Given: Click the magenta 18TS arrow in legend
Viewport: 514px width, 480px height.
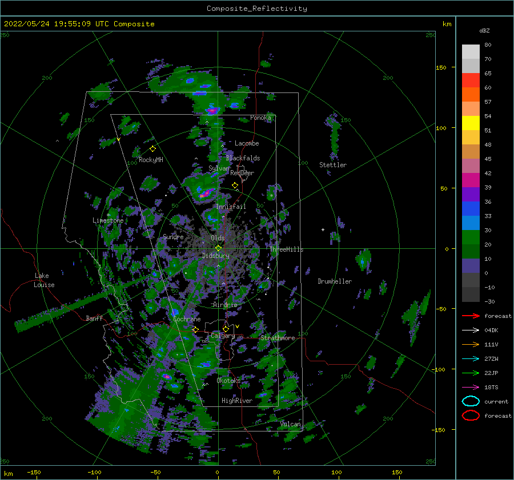Looking at the screenshot, I should pyautogui.click(x=471, y=388).
